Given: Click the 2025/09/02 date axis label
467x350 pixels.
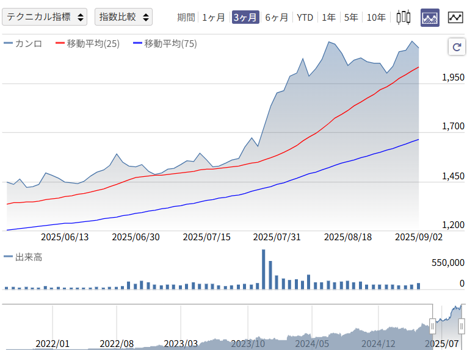Looking at the screenshot, I should (x=419, y=237).
